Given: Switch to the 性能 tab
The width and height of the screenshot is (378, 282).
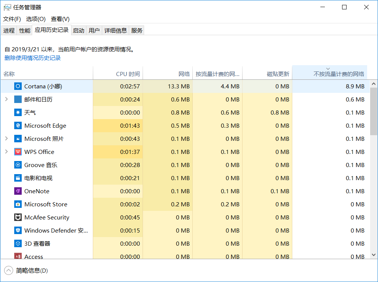Looking at the screenshot, I should 25,30.
